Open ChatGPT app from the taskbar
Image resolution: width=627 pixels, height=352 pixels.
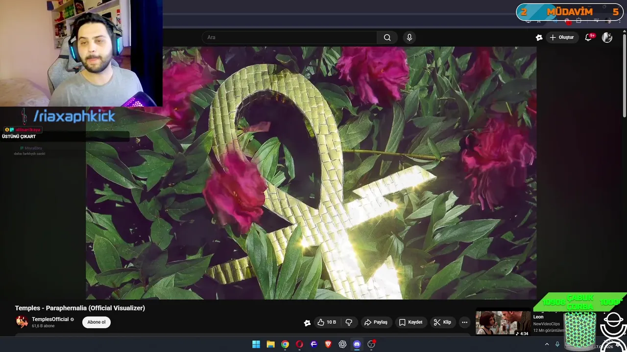pyautogui.click(x=342, y=344)
